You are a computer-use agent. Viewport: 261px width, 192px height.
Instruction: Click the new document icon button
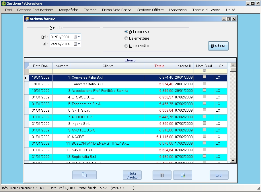(183, 175)
